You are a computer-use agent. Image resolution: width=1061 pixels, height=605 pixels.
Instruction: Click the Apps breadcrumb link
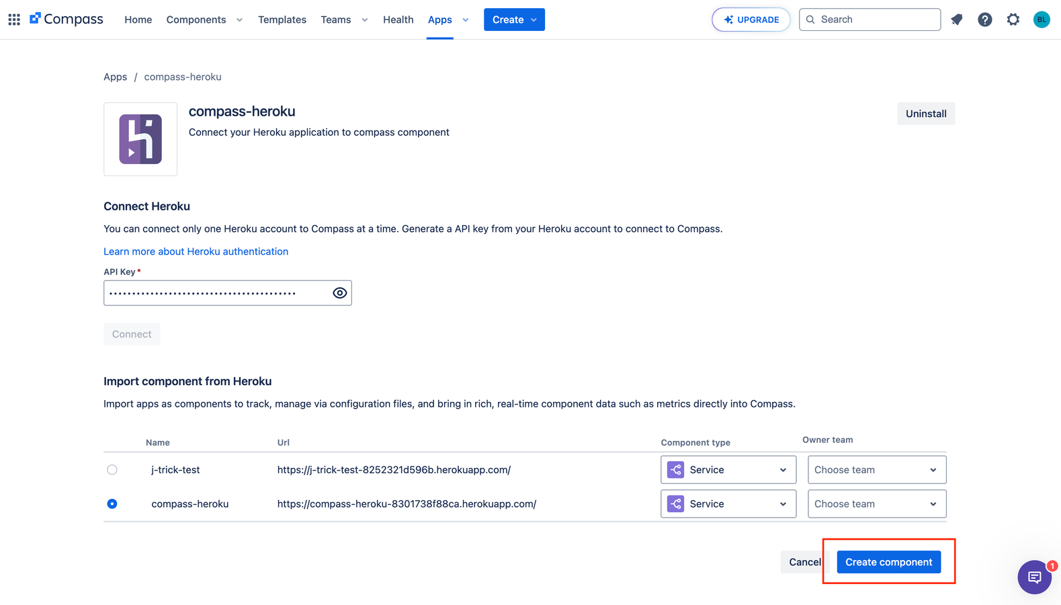(115, 77)
